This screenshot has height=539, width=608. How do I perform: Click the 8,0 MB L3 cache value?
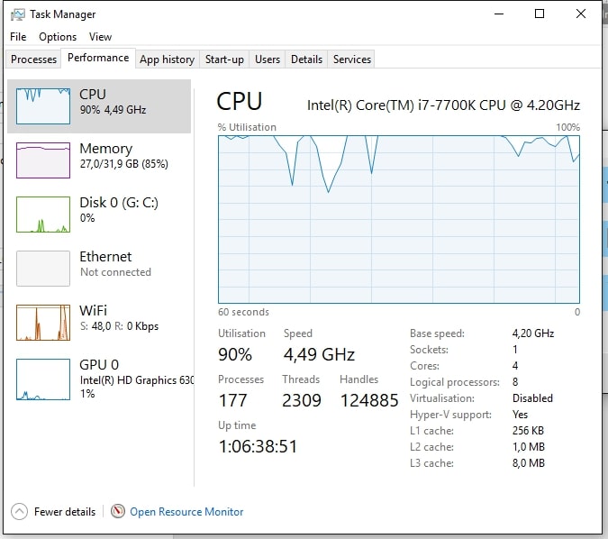pos(529,463)
